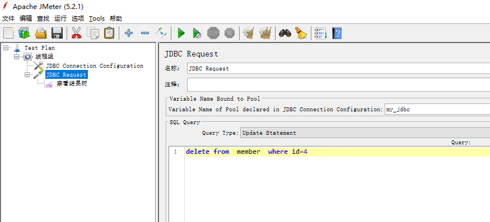The image size is (490, 222).
Task: Open the 文件 menu
Action: point(8,19)
